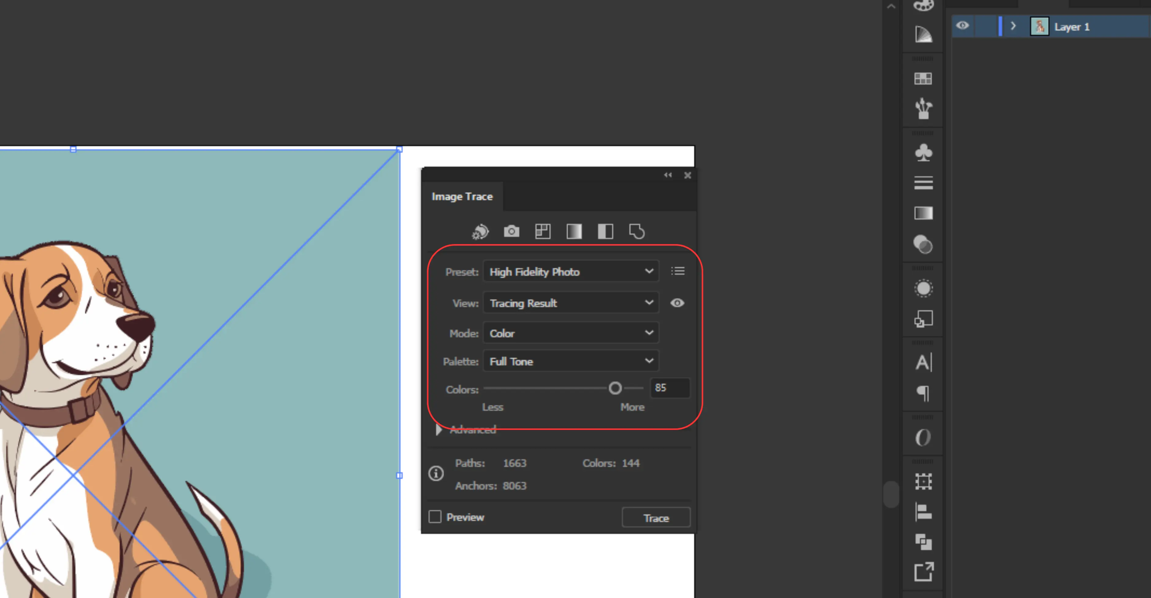Click the Low Color preset icon
The width and height of the screenshot is (1151, 598).
coord(543,231)
